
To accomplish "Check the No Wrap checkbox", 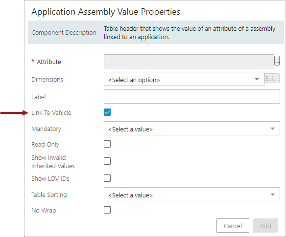I will point(107,210).
